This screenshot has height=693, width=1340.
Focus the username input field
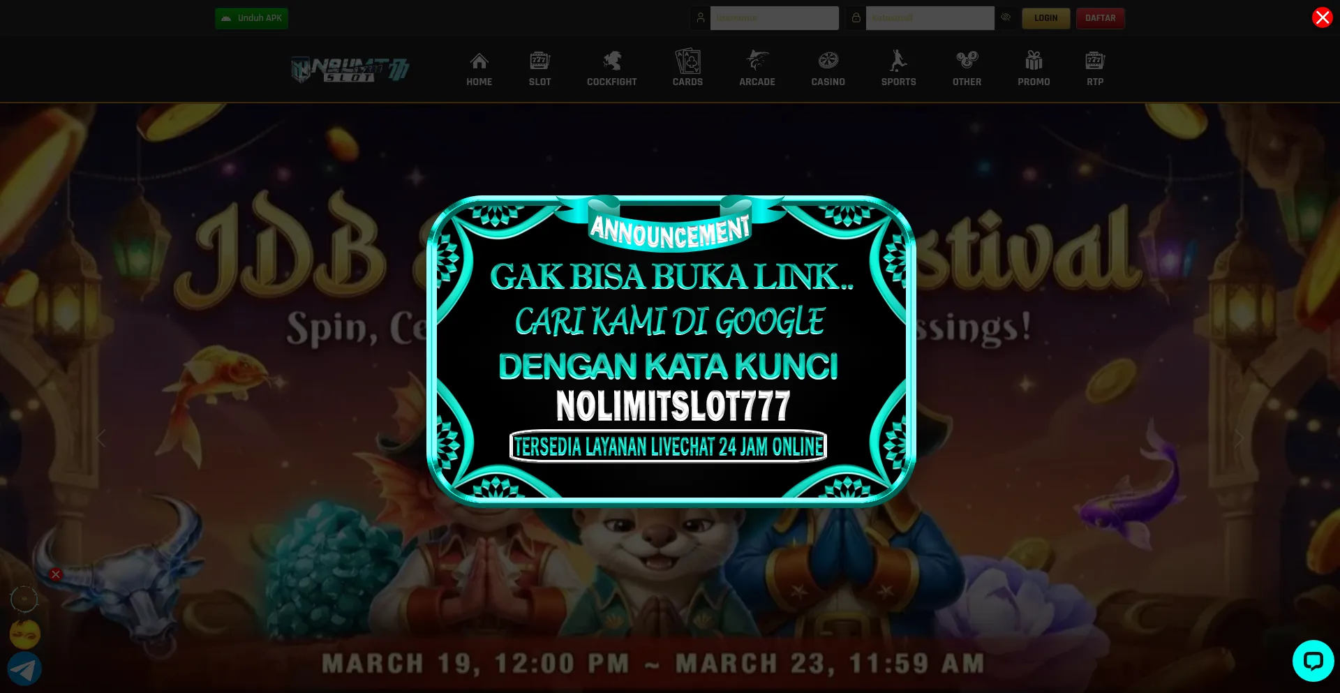click(x=774, y=18)
